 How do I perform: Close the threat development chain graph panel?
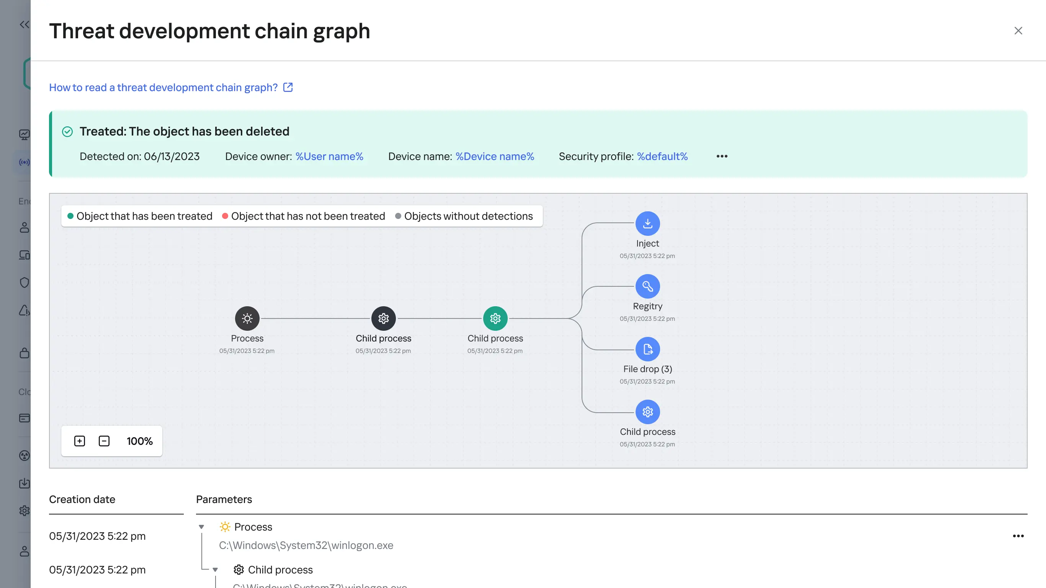point(1018,31)
